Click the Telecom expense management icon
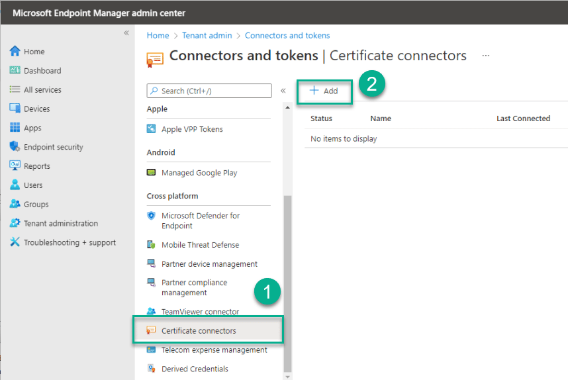The width and height of the screenshot is (568, 380). (151, 350)
